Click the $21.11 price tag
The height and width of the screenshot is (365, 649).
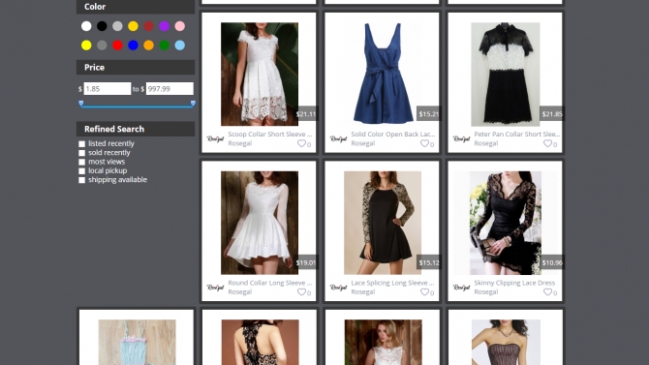click(306, 114)
